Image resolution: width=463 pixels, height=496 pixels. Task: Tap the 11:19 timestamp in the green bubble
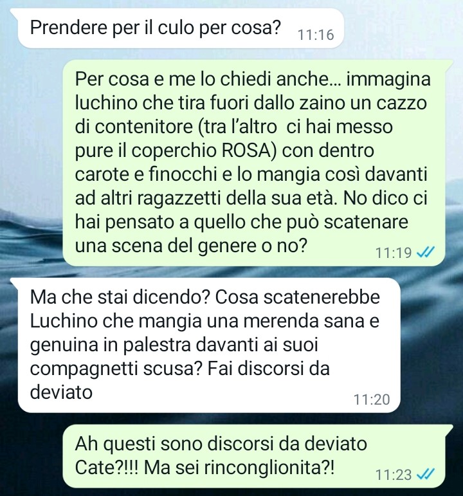[394, 252]
